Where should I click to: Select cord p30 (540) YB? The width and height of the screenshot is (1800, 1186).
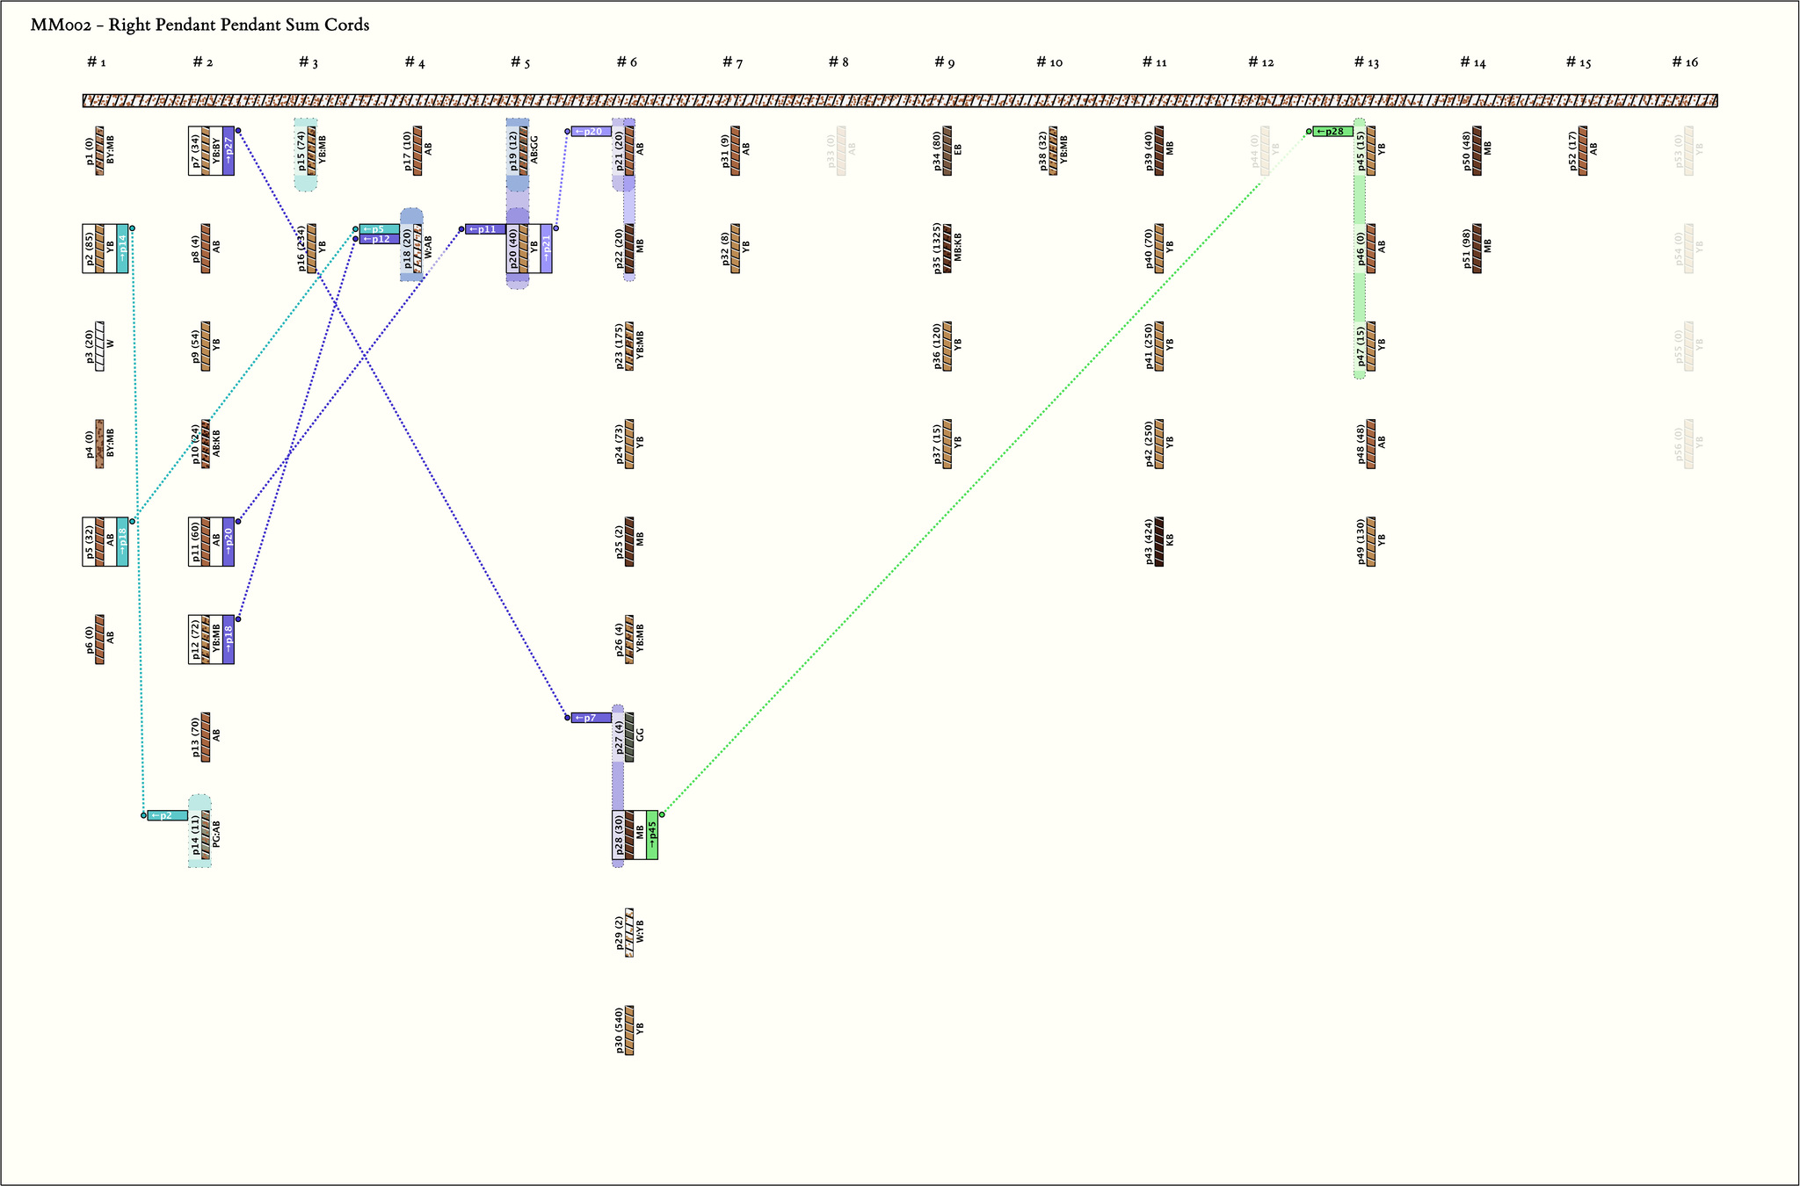point(629,1031)
